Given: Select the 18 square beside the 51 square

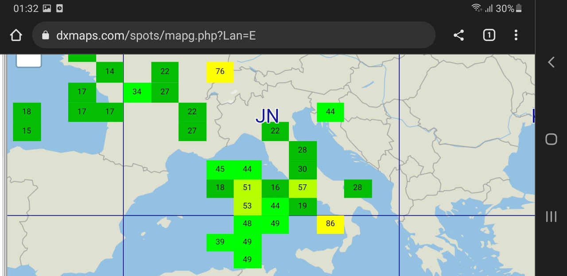Looking at the screenshot, I should [x=220, y=188].
